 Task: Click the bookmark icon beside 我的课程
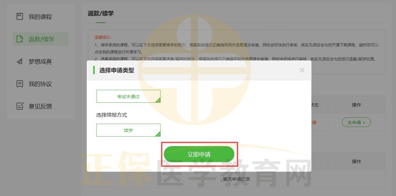tap(20, 17)
